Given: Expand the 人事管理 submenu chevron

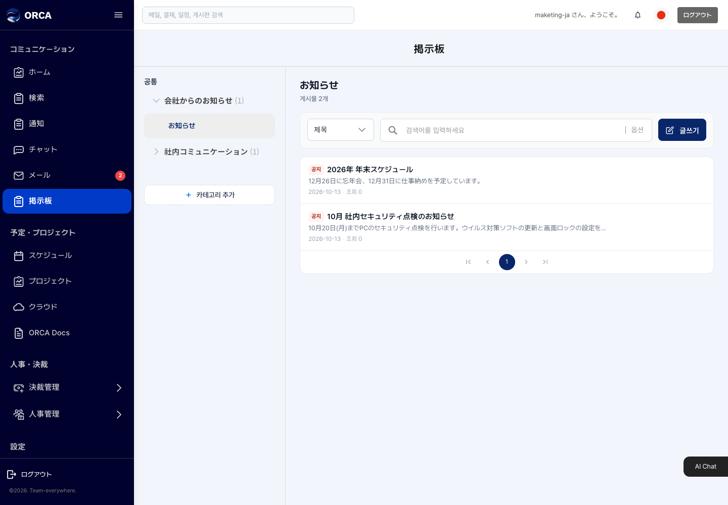Looking at the screenshot, I should pos(119,415).
